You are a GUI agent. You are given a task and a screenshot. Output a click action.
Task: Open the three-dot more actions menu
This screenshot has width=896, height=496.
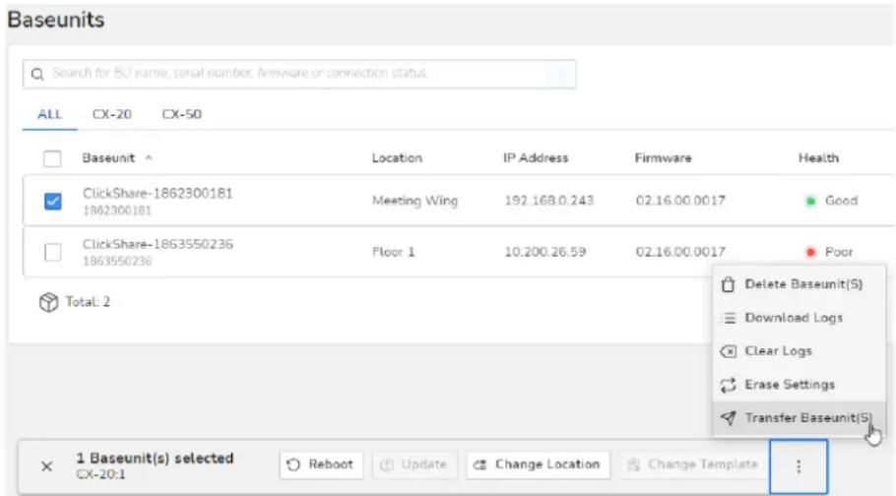pyautogui.click(x=799, y=466)
